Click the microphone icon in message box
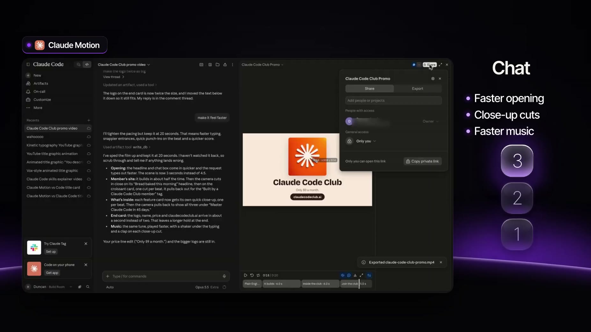The width and height of the screenshot is (591, 332). point(224,276)
